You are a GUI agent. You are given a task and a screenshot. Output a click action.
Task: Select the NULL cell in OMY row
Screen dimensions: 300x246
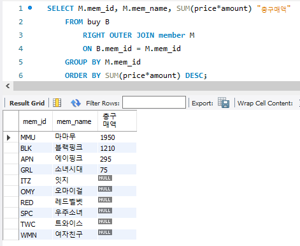click(117, 191)
